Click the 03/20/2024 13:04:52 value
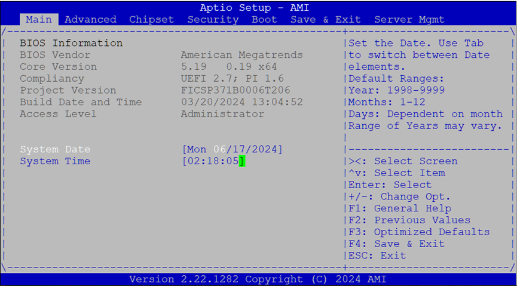Screen dimensions: 517x286 point(241,102)
